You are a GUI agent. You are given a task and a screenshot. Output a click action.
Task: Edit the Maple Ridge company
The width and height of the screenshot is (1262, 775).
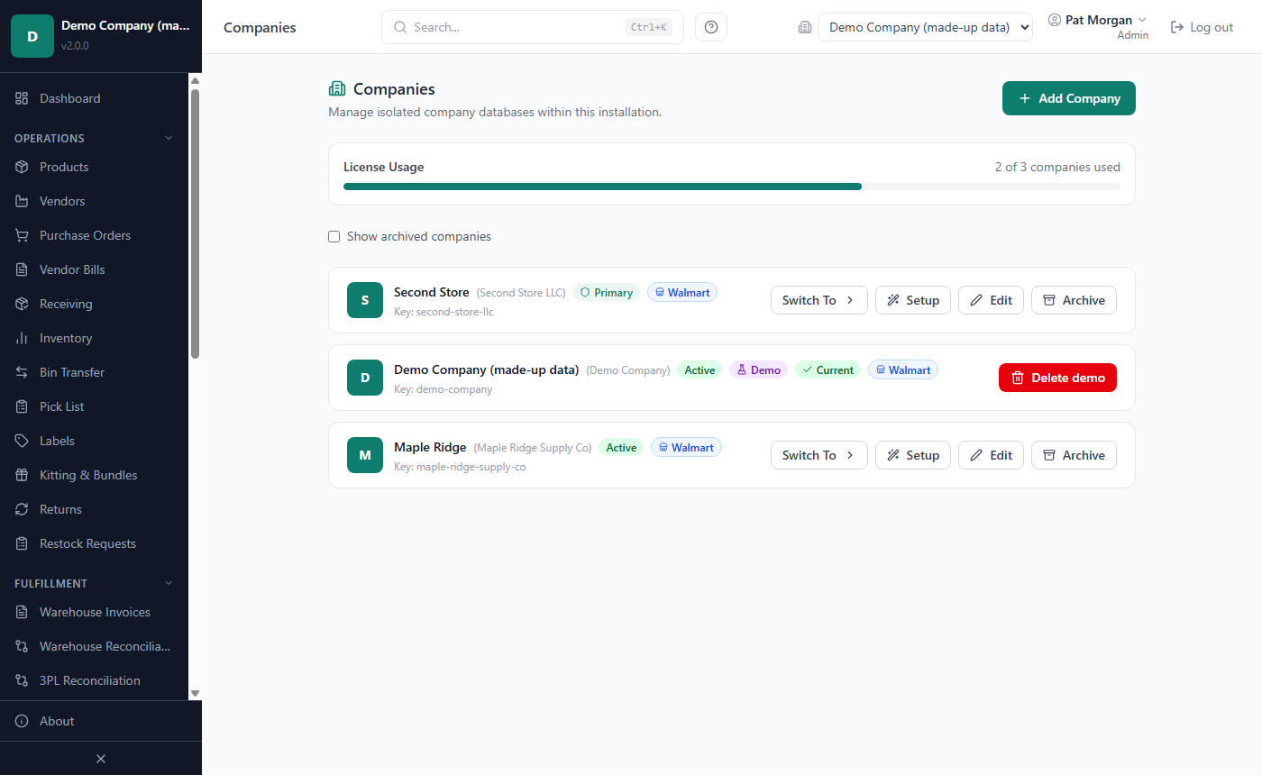(x=991, y=455)
